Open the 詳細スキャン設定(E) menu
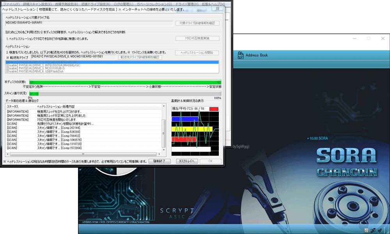The width and height of the screenshot is (390, 234). [x=37, y=4]
